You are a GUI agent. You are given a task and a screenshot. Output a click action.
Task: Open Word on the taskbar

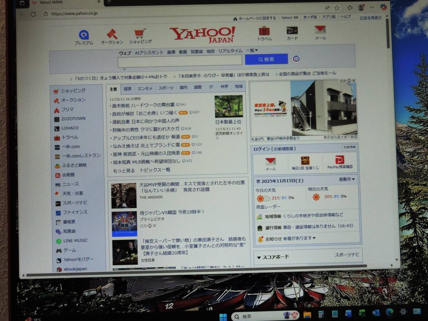(x=348, y=314)
